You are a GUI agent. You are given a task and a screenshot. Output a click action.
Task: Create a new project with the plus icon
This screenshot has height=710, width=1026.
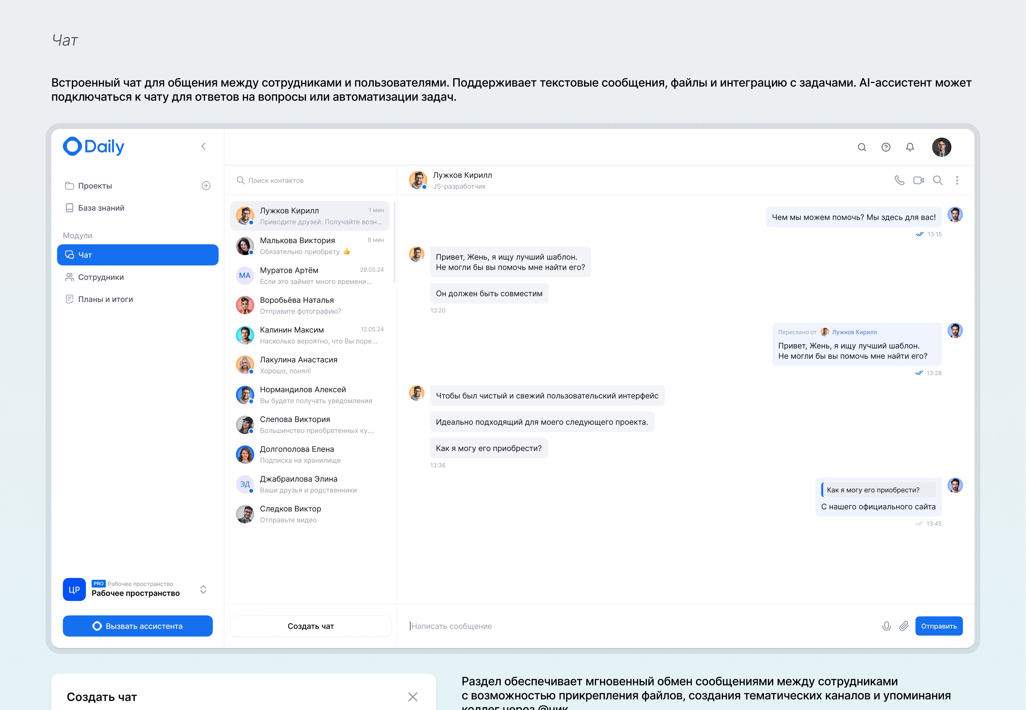206,185
